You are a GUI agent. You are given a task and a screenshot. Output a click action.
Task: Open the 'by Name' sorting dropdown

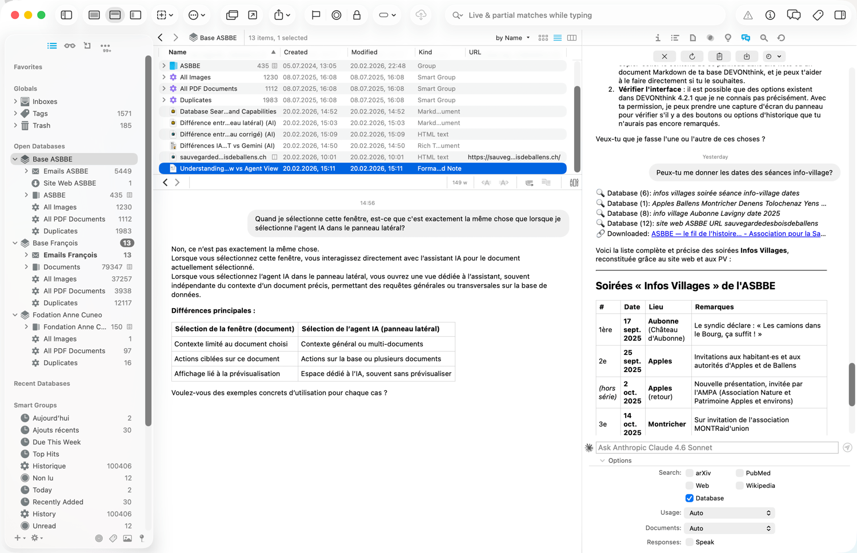pyautogui.click(x=512, y=37)
